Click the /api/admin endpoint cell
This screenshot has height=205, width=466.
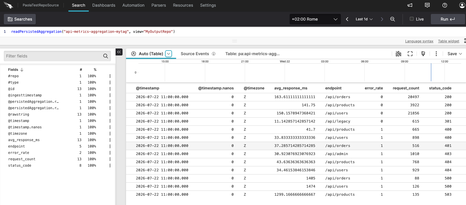click(336, 154)
